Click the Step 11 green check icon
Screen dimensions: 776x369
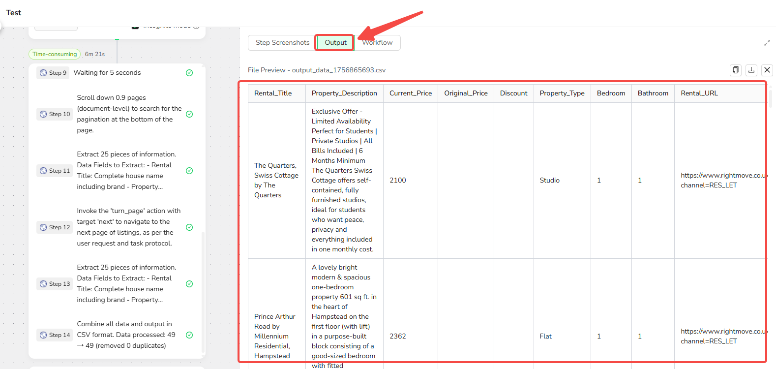[189, 171]
